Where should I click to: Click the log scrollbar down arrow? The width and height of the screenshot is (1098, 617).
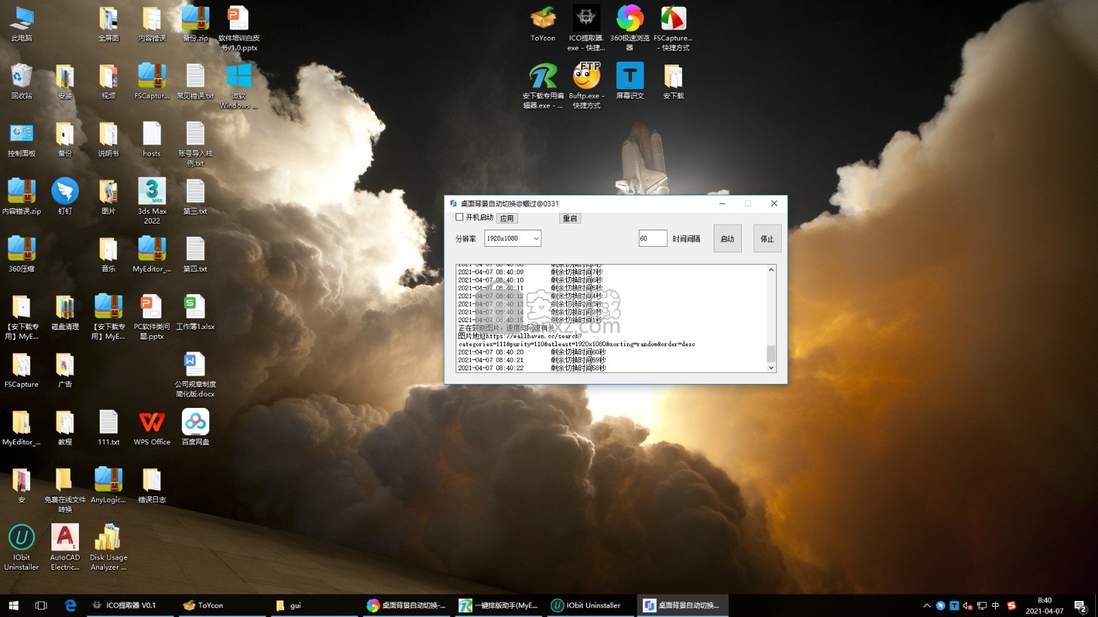tap(771, 367)
